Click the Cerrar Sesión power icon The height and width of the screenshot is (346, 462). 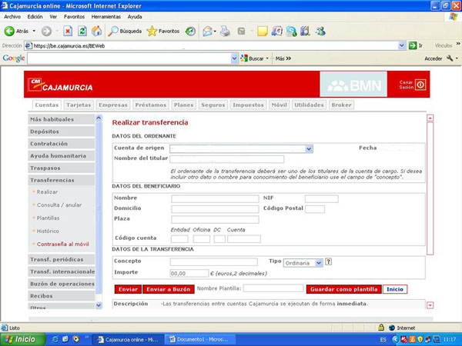click(420, 85)
